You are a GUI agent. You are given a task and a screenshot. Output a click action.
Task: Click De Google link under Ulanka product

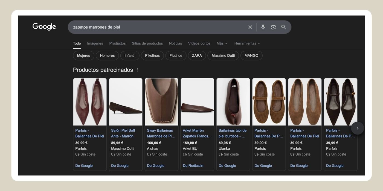click(227, 166)
